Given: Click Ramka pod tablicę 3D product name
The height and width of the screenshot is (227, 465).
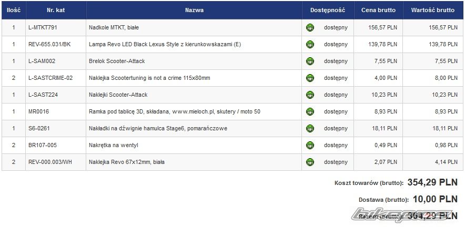Looking at the screenshot, I should point(175,112).
